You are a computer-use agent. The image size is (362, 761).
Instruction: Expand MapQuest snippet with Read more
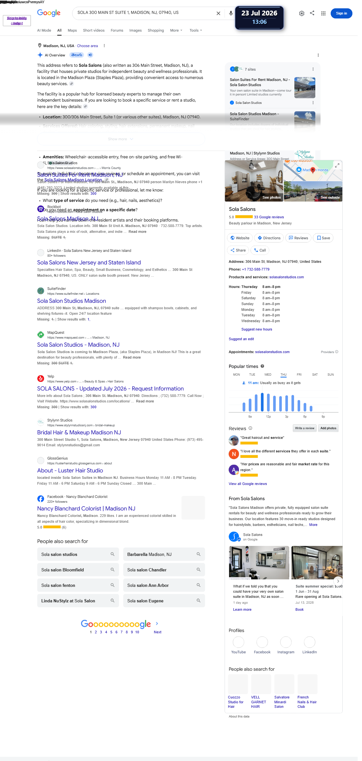[132, 357]
